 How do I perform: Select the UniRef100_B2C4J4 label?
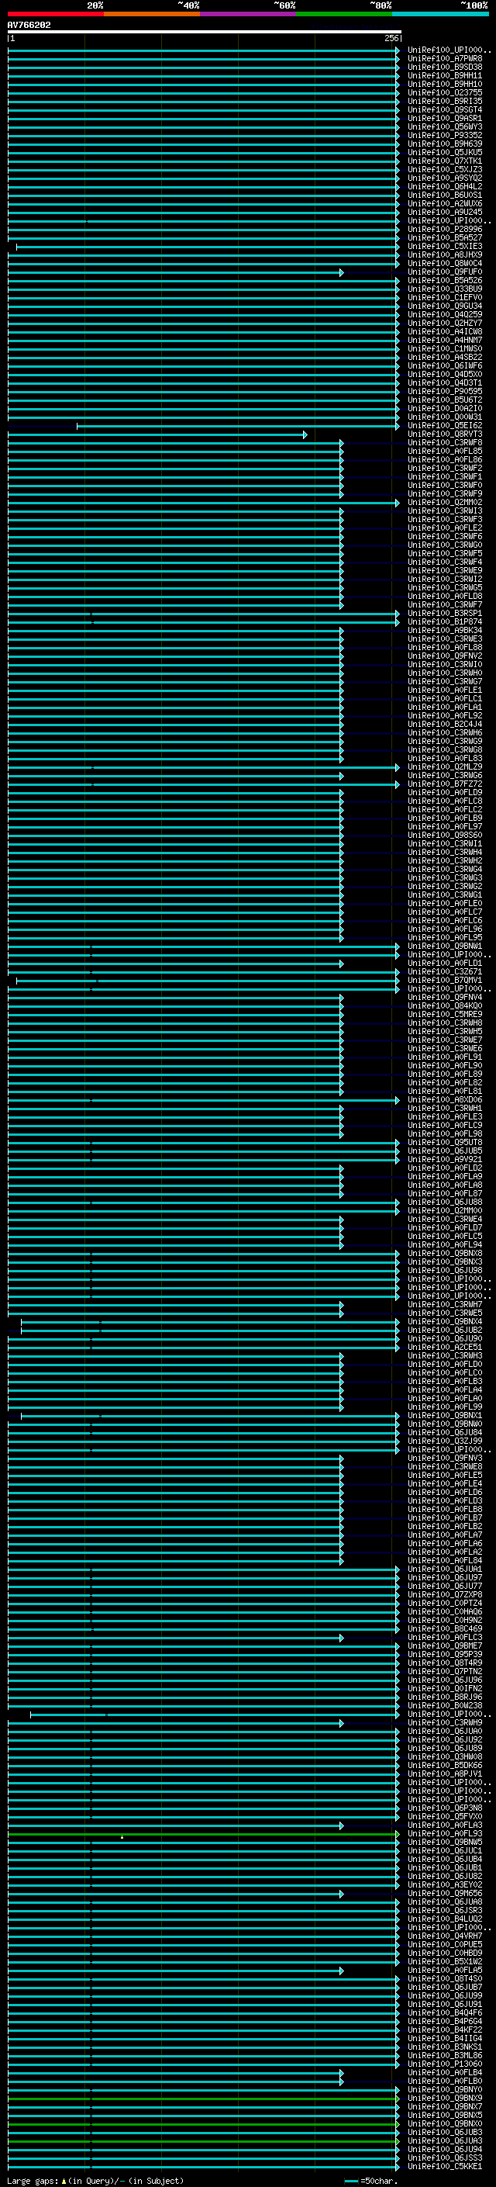444,724
